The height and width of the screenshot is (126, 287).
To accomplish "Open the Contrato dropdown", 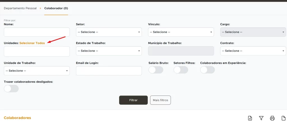I will [253, 51].
